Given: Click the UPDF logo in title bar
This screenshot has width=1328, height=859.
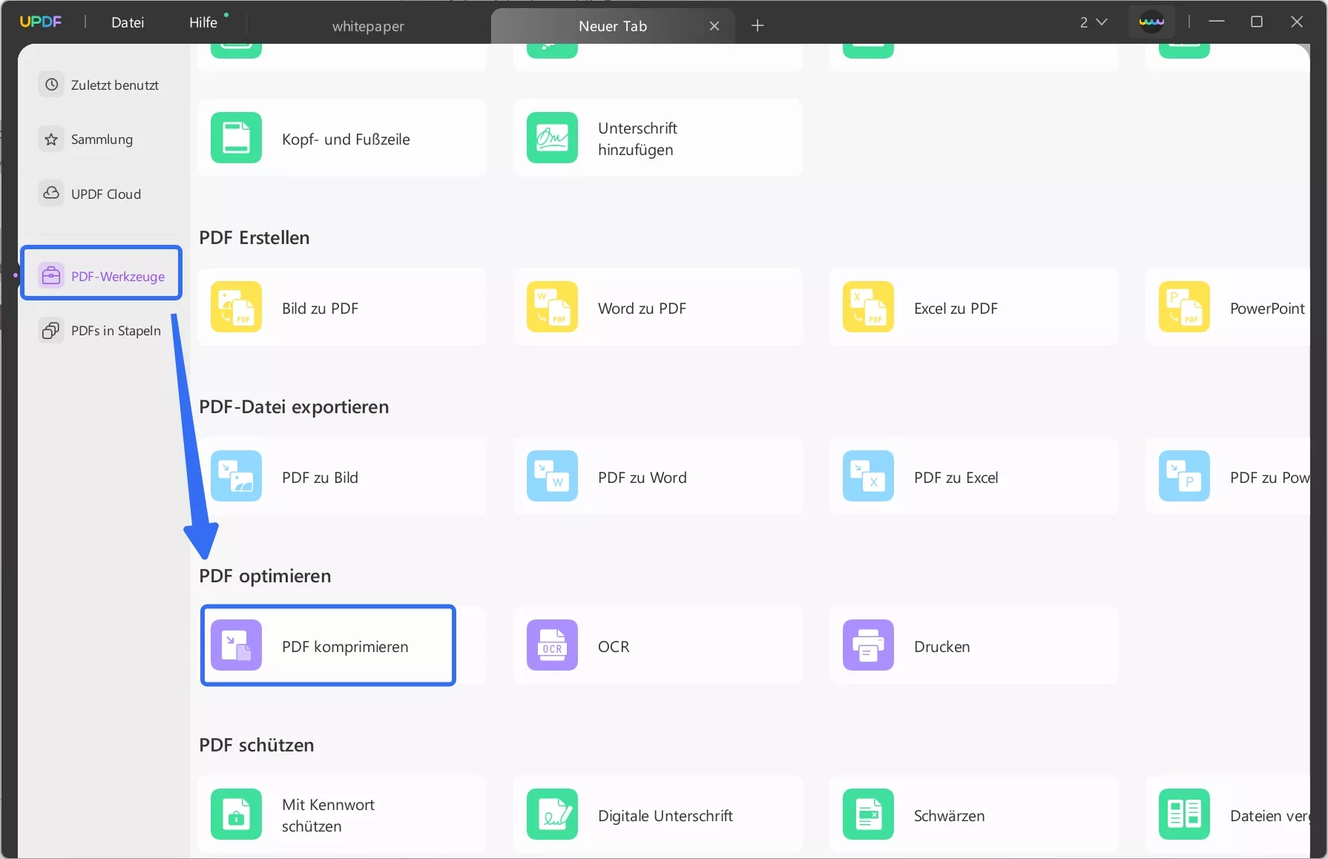Looking at the screenshot, I should tap(41, 22).
